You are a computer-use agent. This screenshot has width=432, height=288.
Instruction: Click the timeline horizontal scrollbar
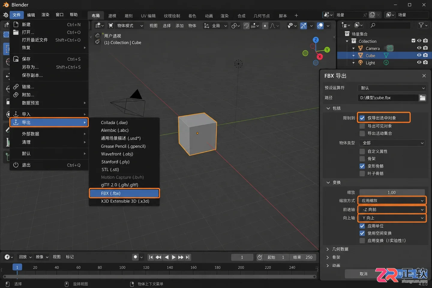[160, 277]
